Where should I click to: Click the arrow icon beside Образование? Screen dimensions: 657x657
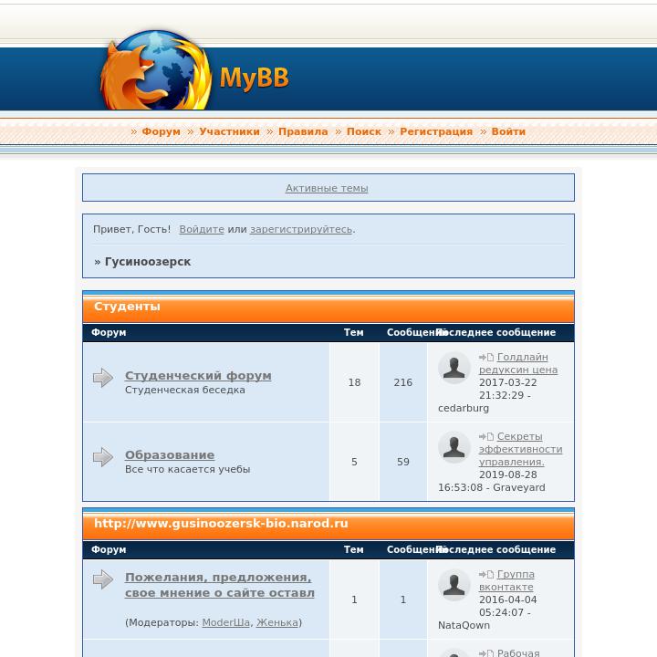[103, 457]
